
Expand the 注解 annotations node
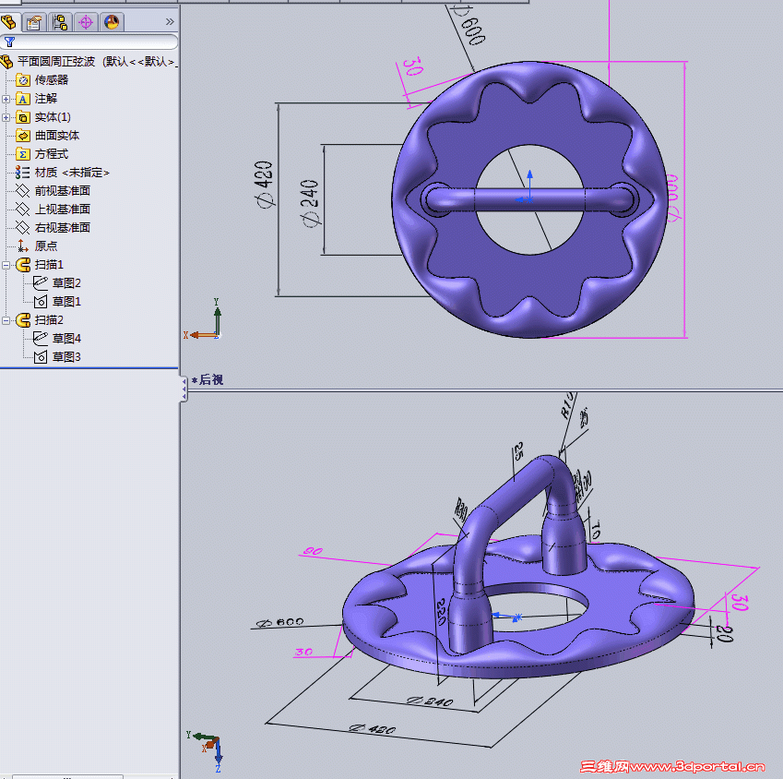click(x=6, y=99)
